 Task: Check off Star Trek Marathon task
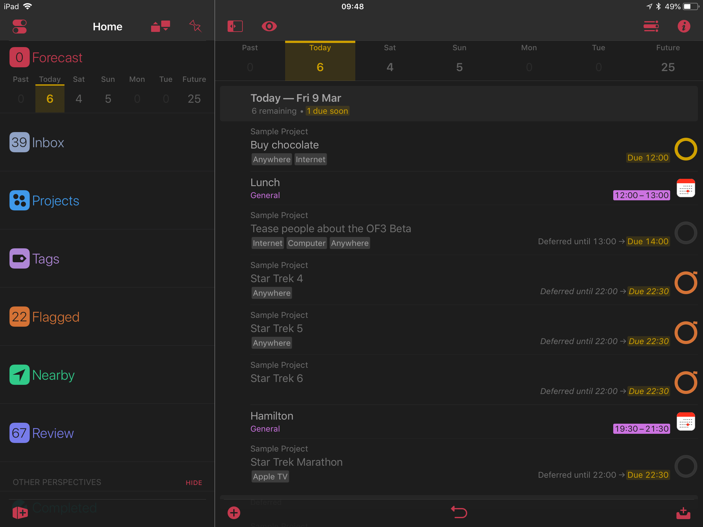686,466
